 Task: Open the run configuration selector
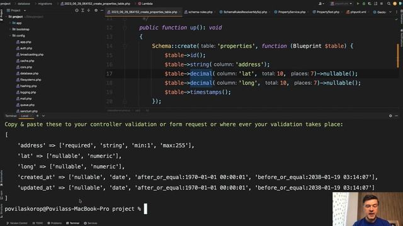[x=341, y=4]
